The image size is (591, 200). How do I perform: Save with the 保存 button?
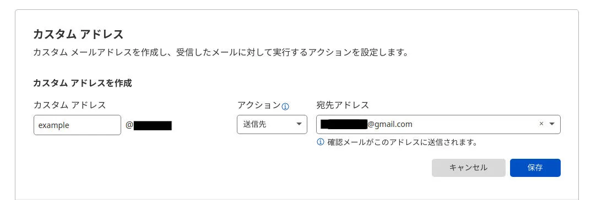pyautogui.click(x=535, y=168)
